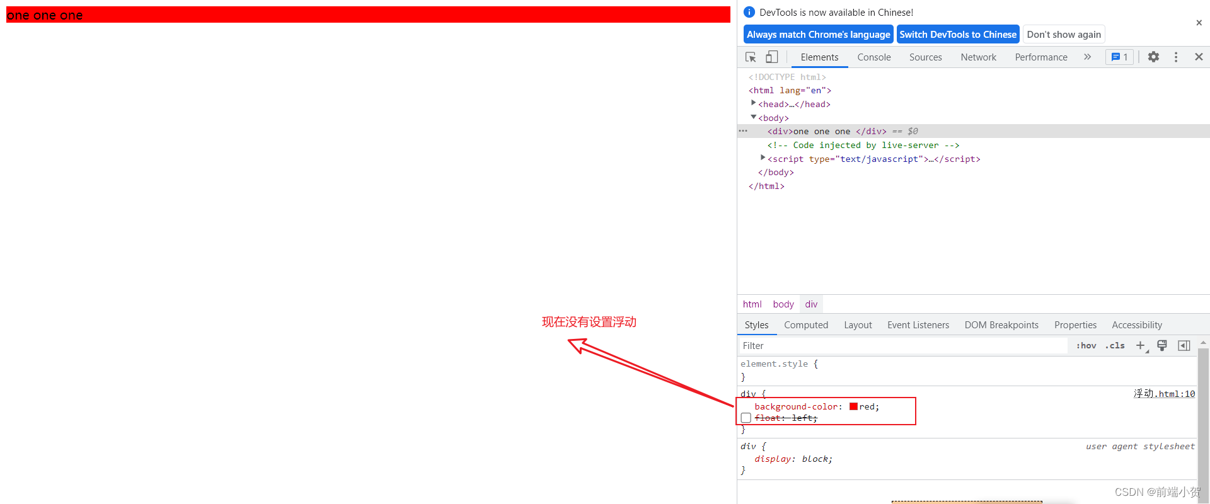Screen dimensions: 1210x504
Task: Select the Computed sub-tab
Action: click(x=806, y=325)
